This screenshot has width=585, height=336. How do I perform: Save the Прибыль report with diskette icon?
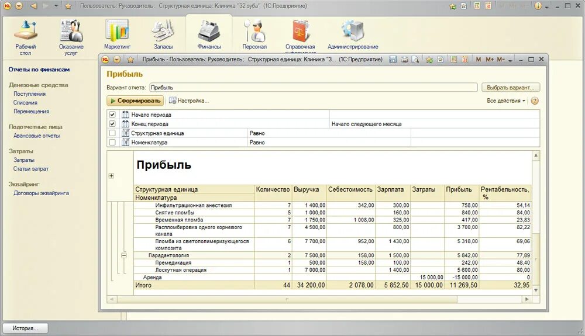pos(393,59)
